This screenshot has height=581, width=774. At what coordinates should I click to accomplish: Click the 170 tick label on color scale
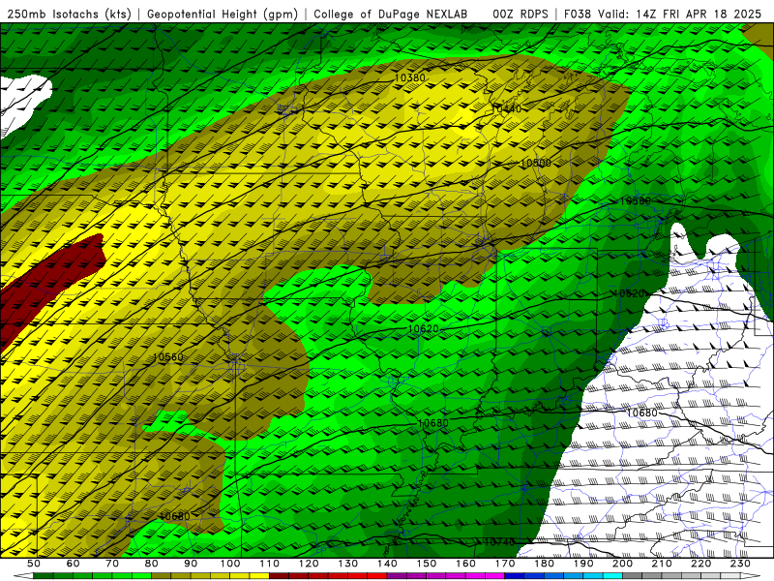click(x=504, y=564)
